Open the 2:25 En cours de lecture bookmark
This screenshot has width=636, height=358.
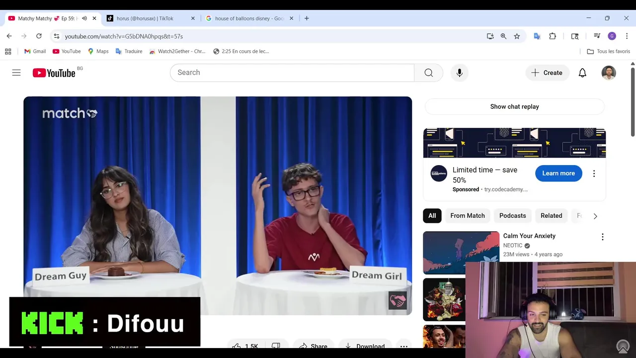tap(241, 51)
